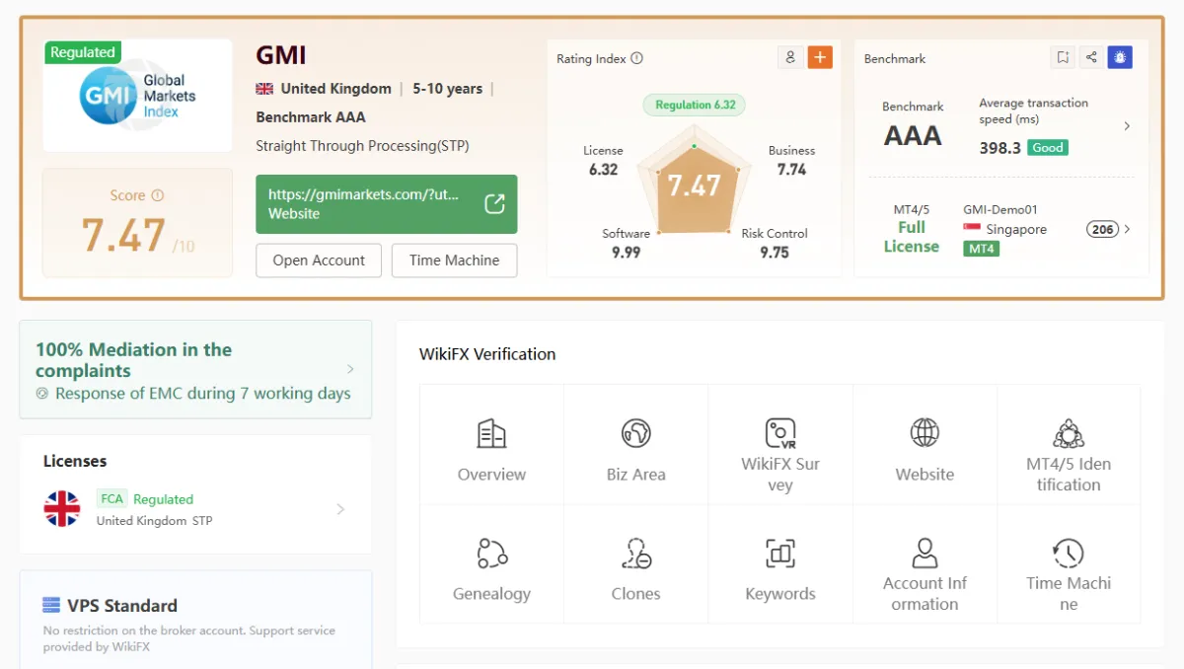The image size is (1184, 669).
Task: Click the Website globe icon
Action: coord(925,432)
